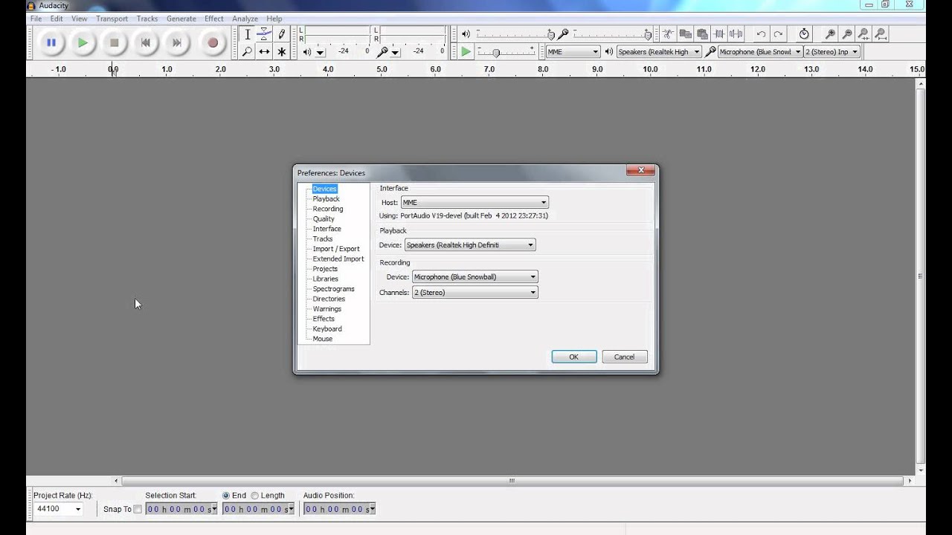Click the Play-at-Speed green arrow
The height and width of the screenshot is (535, 952).
pyautogui.click(x=466, y=51)
